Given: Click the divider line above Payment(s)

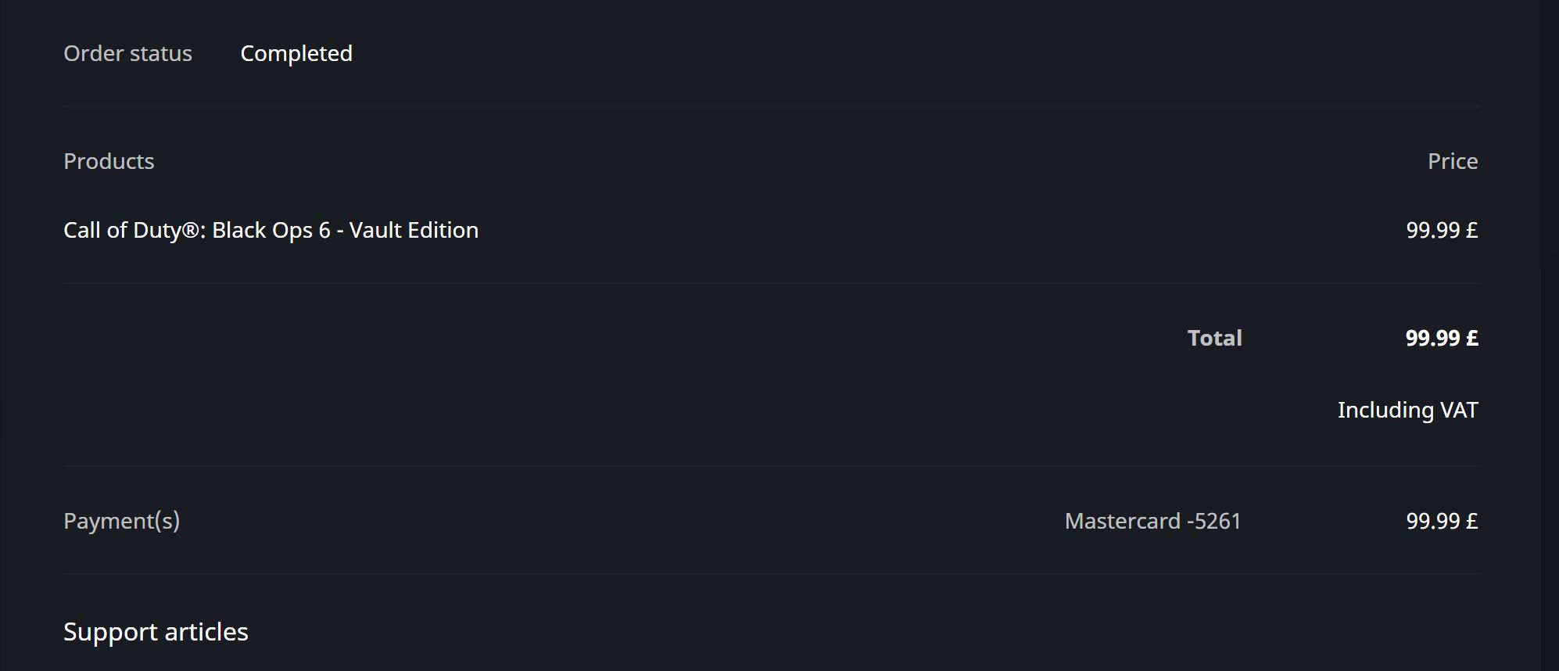Looking at the screenshot, I should pyautogui.click(x=770, y=466).
